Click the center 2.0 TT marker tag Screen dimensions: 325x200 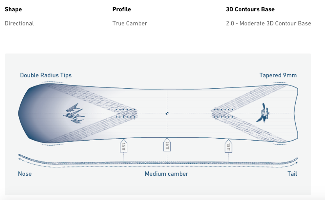click(x=167, y=145)
